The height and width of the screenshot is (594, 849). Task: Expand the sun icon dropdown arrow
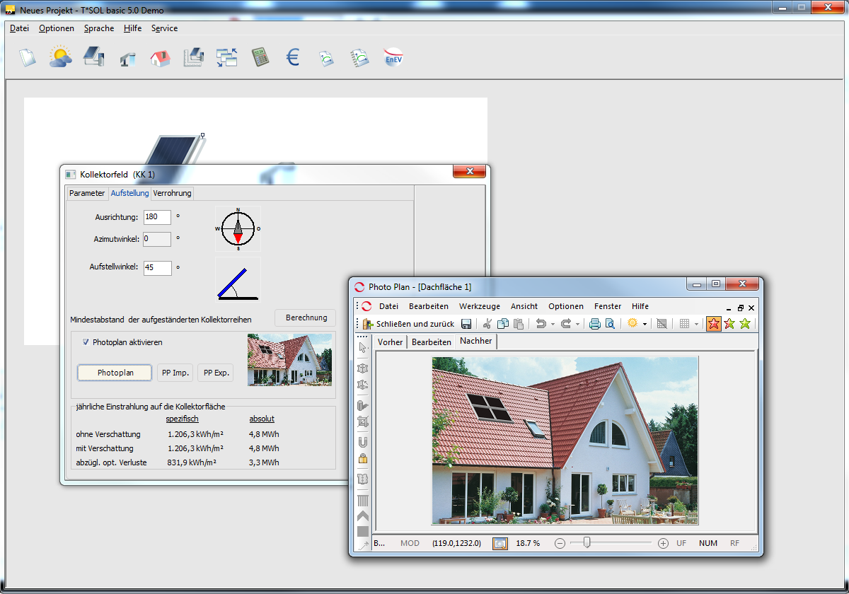click(645, 325)
